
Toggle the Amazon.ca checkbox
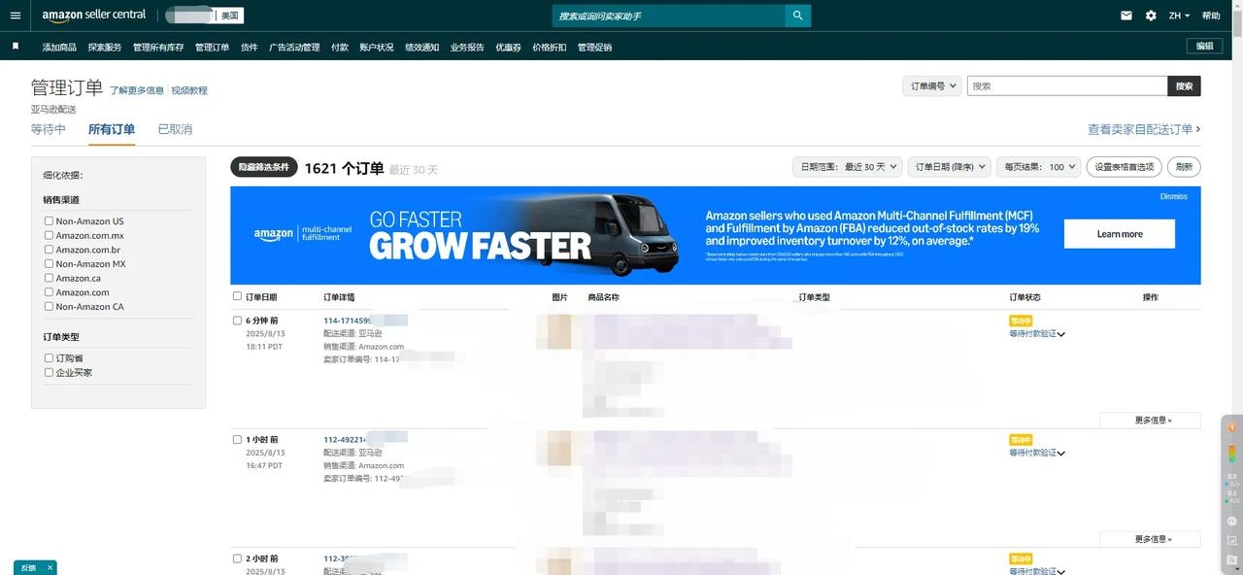(49, 278)
